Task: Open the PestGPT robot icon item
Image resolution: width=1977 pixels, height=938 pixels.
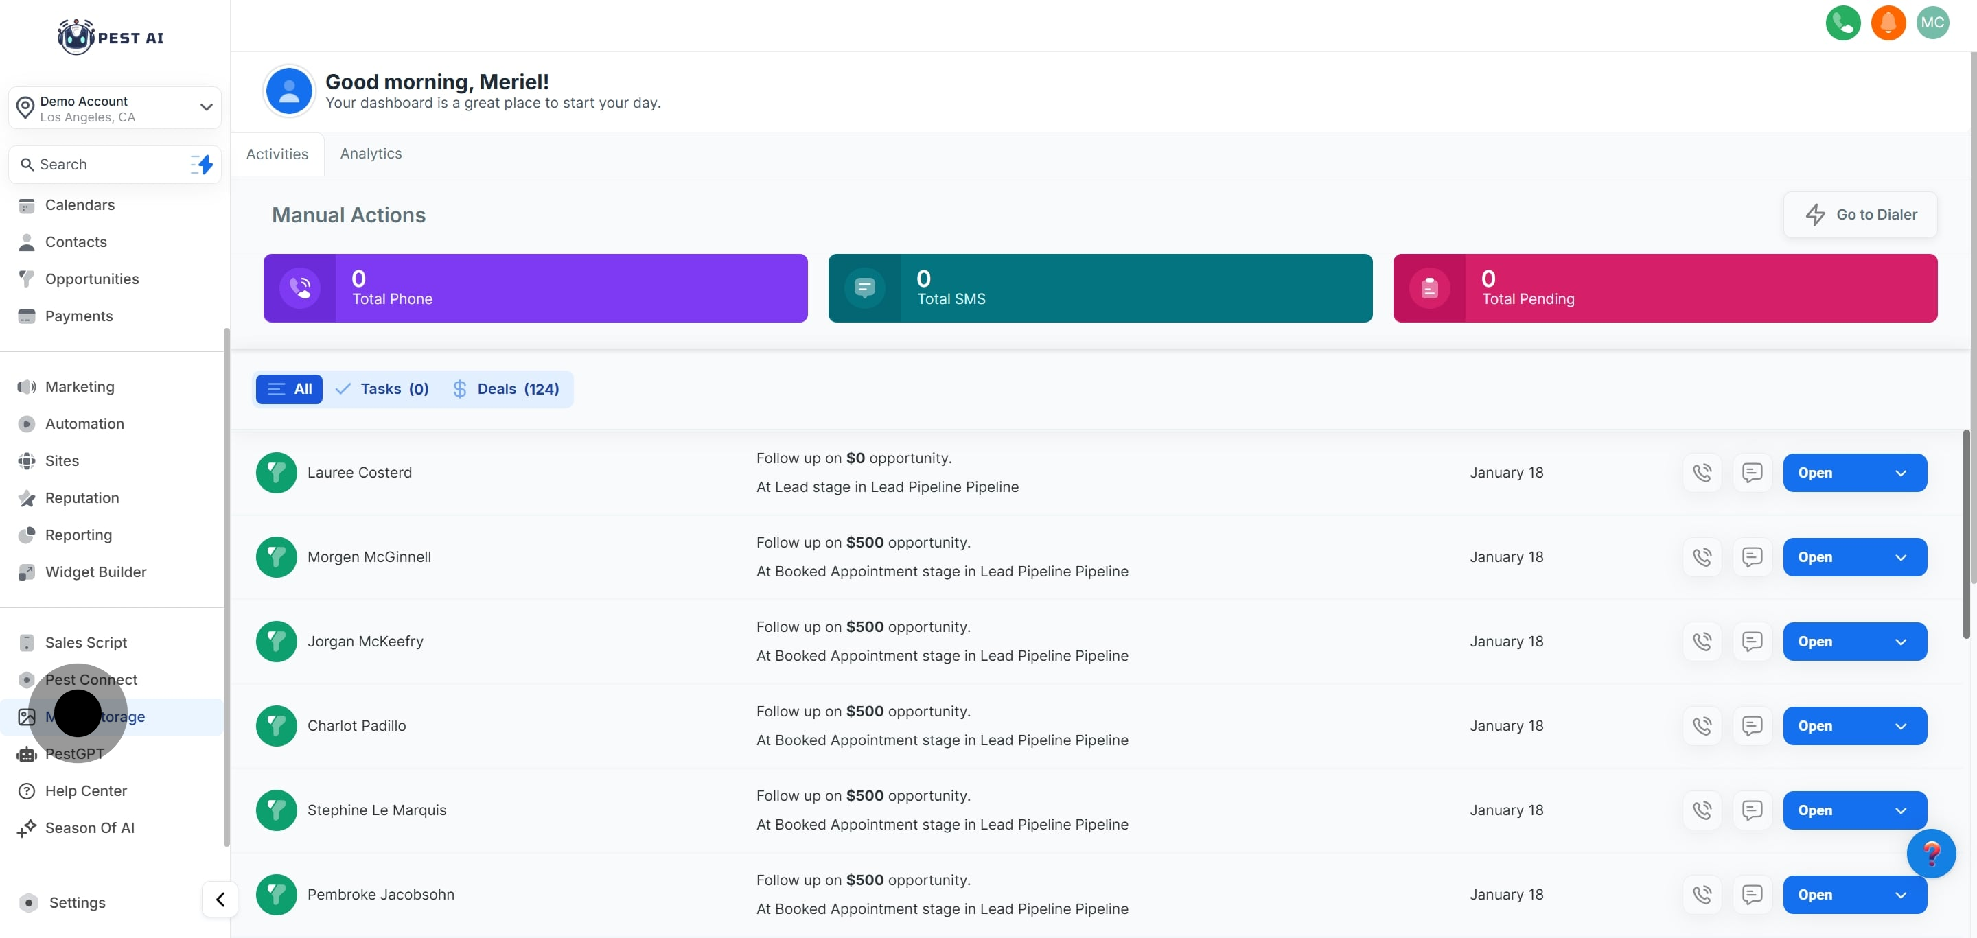Action: [27, 754]
